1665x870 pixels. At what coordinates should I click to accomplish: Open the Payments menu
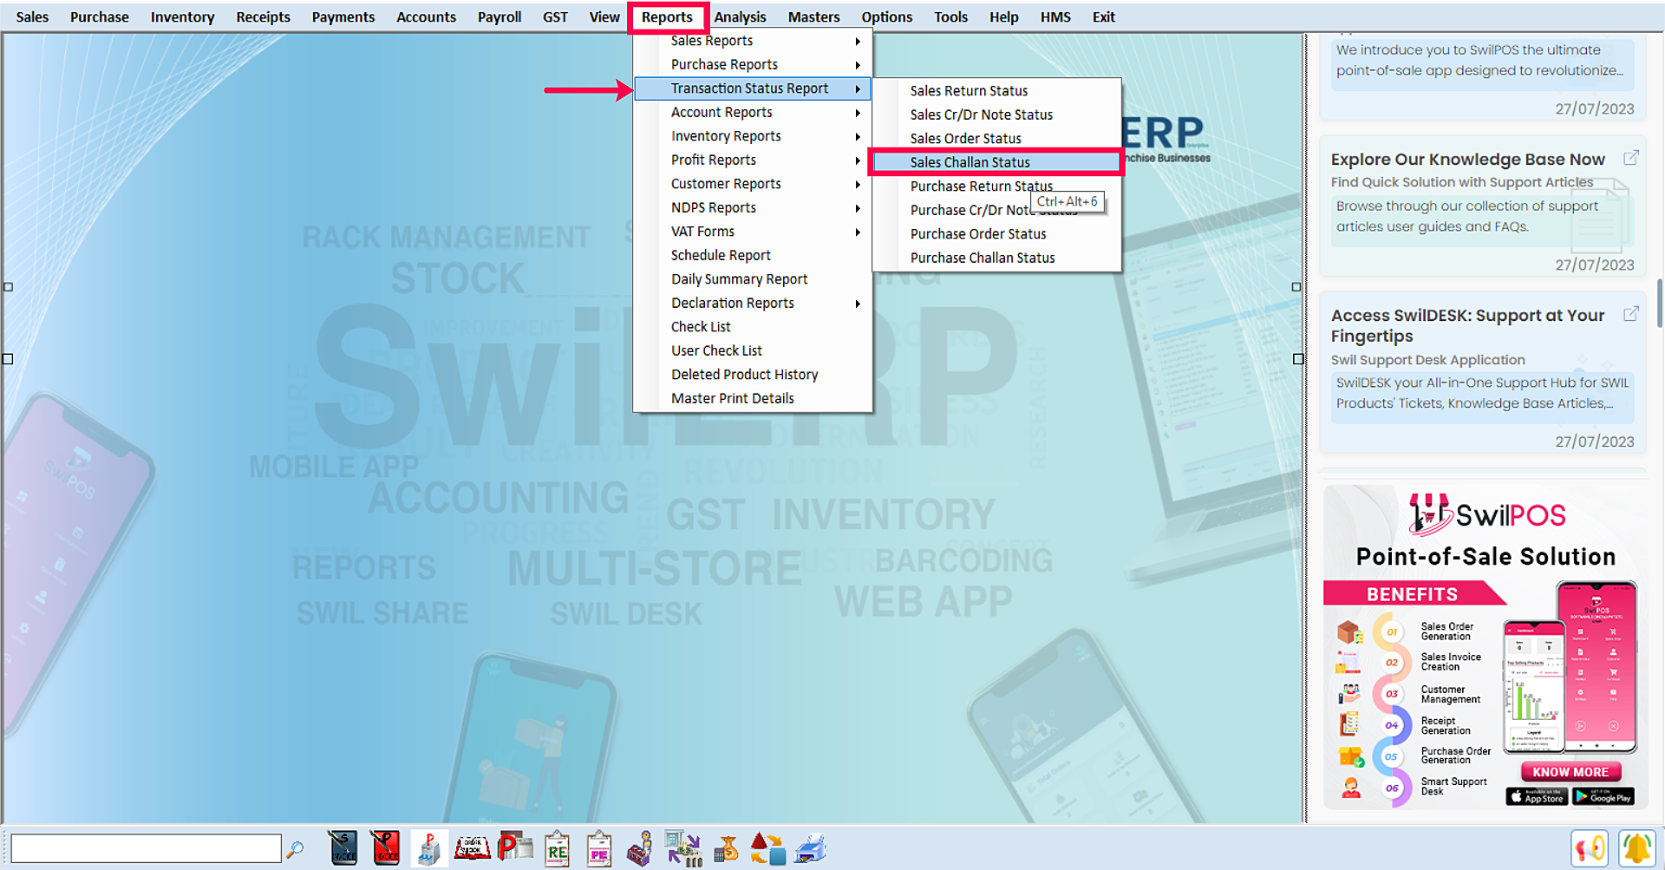[343, 16]
